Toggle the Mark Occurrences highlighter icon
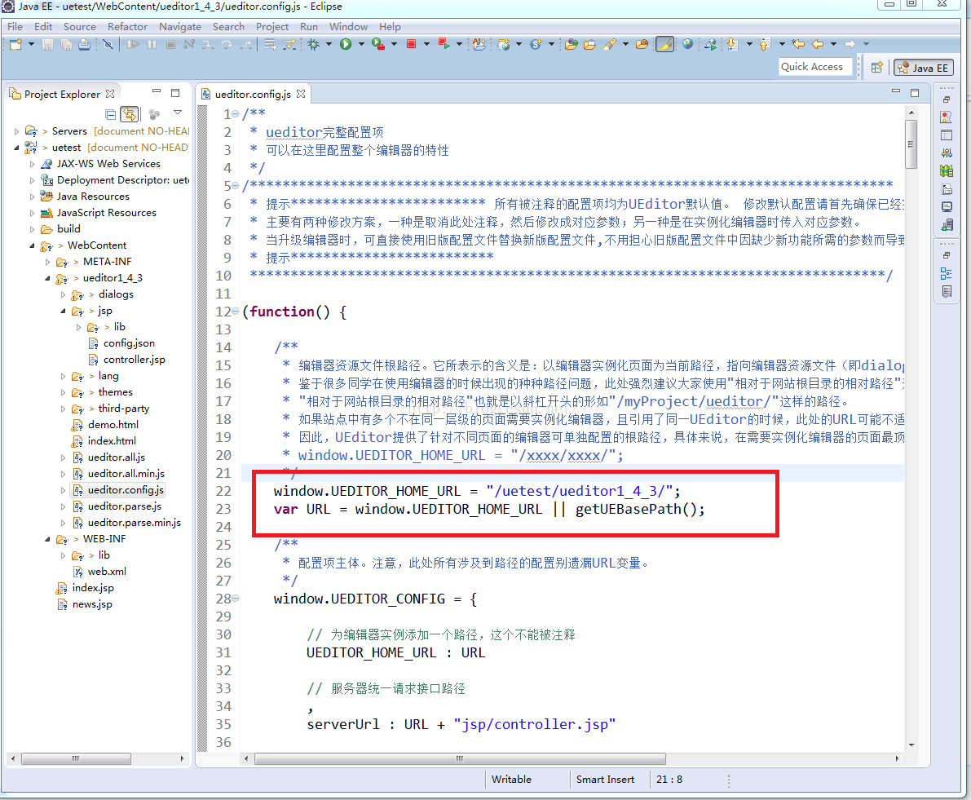The width and height of the screenshot is (971, 800). [x=664, y=44]
